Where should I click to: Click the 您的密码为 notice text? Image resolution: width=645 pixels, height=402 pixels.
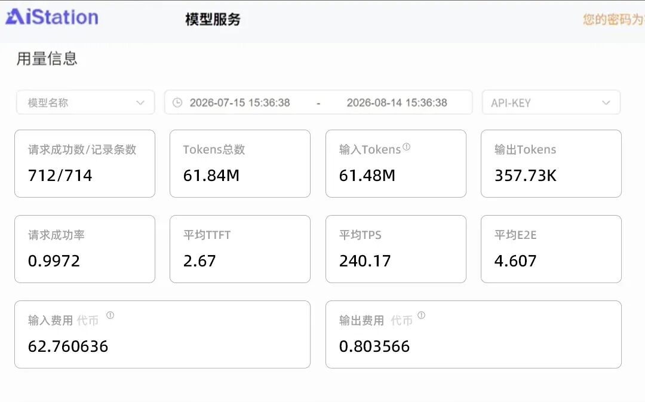coord(614,19)
